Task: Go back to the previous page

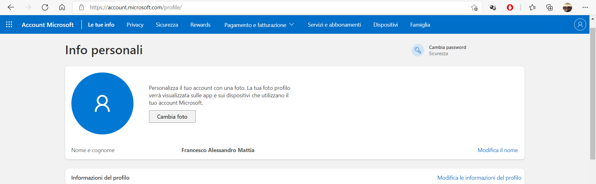Action: click(x=11, y=7)
